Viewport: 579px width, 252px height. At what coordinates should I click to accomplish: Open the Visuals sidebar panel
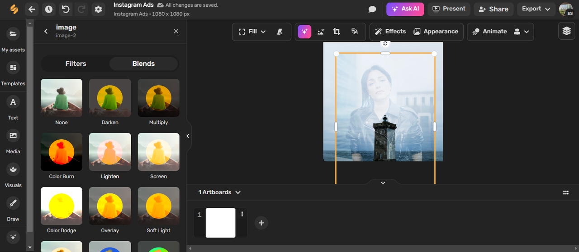click(x=13, y=170)
